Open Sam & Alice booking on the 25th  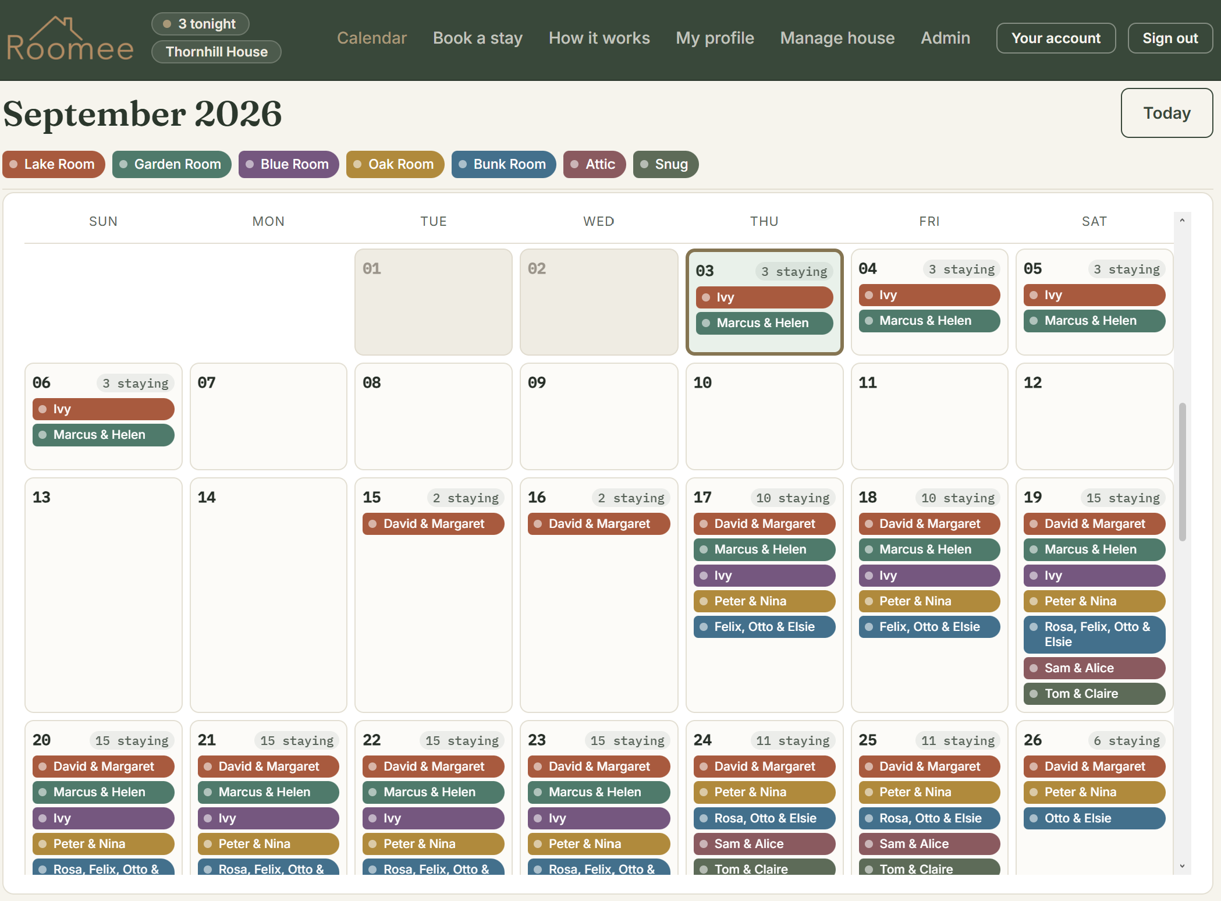929,844
